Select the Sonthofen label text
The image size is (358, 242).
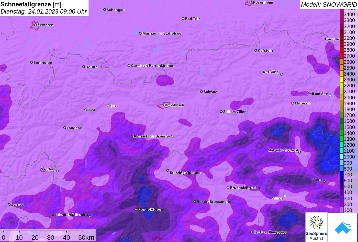(43, 62)
